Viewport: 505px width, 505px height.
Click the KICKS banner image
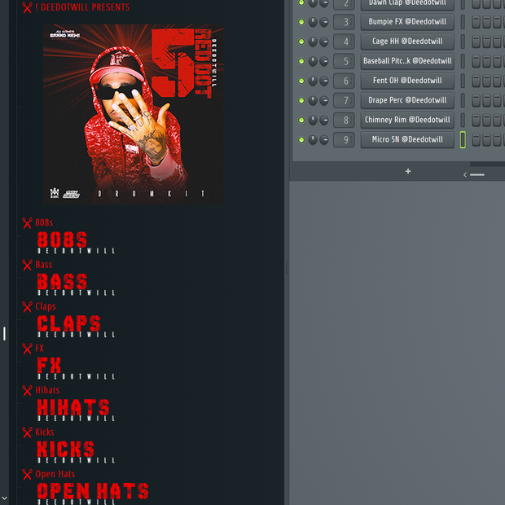(x=76, y=451)
